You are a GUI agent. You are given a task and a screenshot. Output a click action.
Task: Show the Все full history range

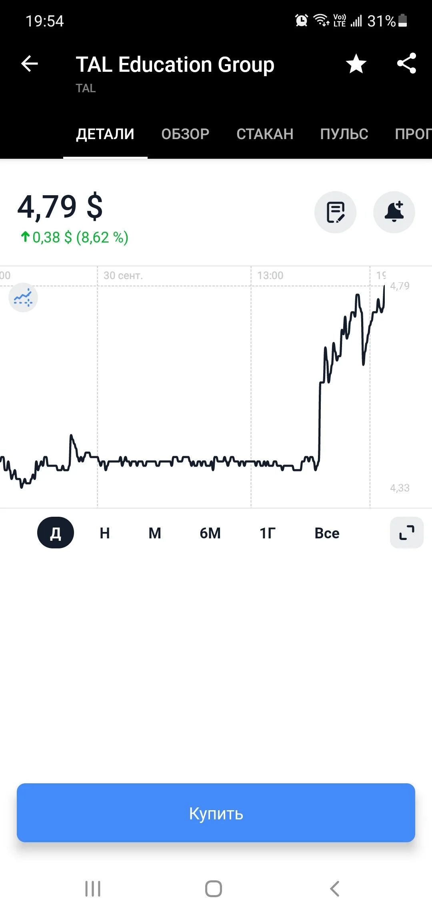click(327, 533)
